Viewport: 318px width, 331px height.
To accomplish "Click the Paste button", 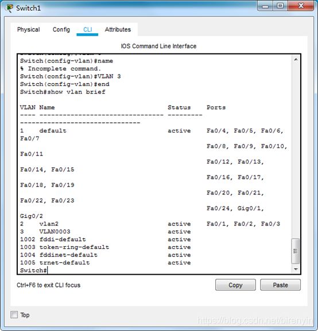I will (280, 285).
